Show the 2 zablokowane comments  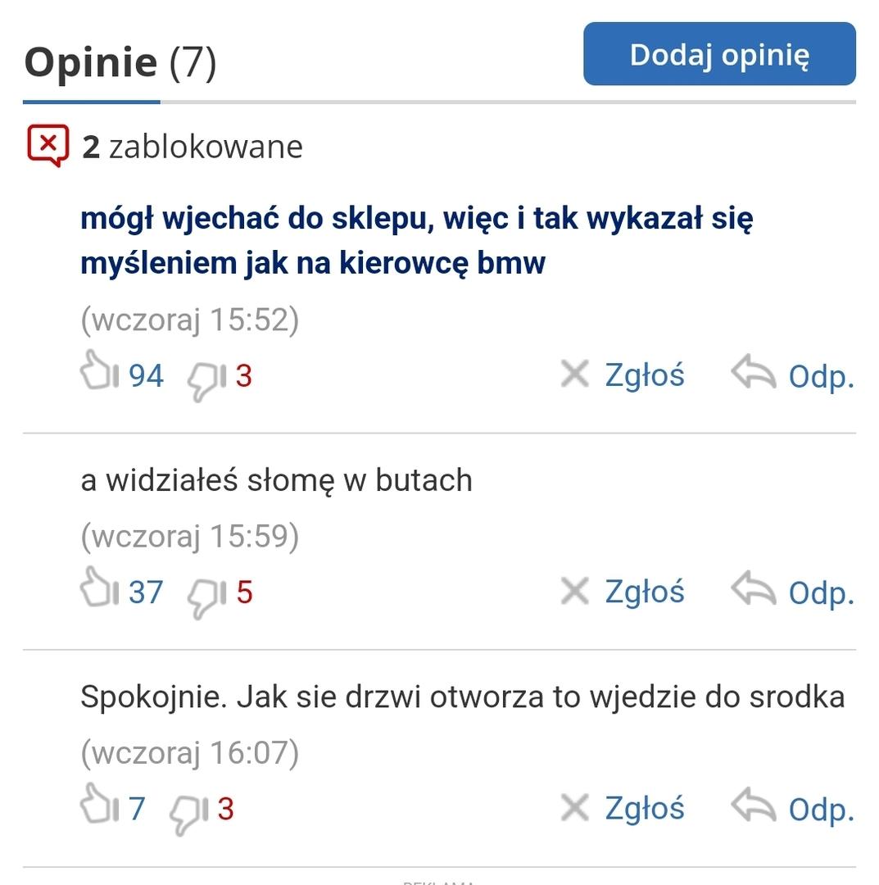point(193,147)
